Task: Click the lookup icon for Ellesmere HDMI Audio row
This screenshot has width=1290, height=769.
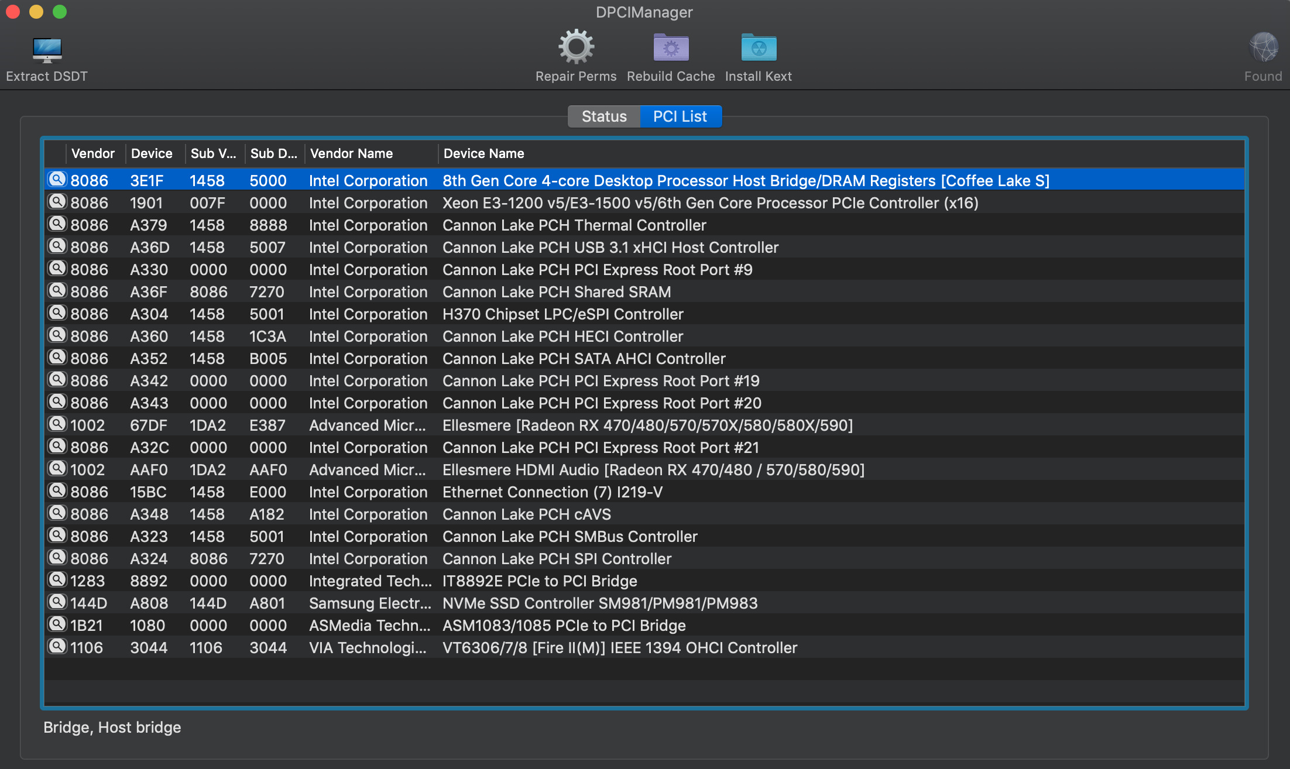Action: point(57,468)
